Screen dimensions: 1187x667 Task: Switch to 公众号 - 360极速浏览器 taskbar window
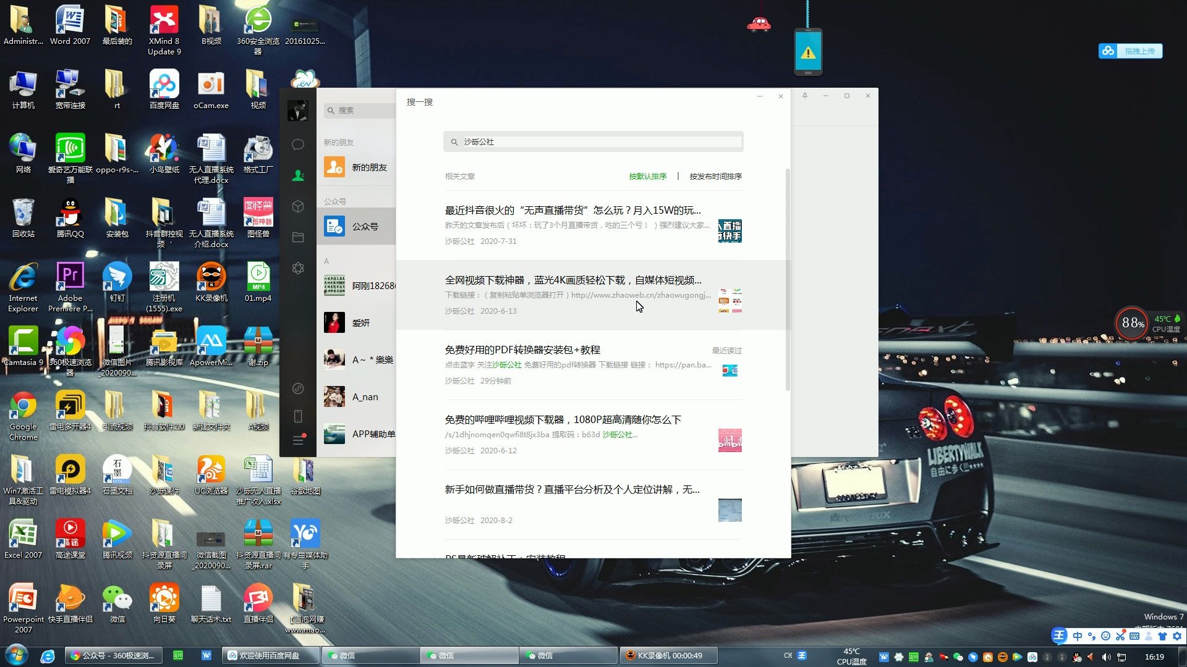click(x=113, y=656)
